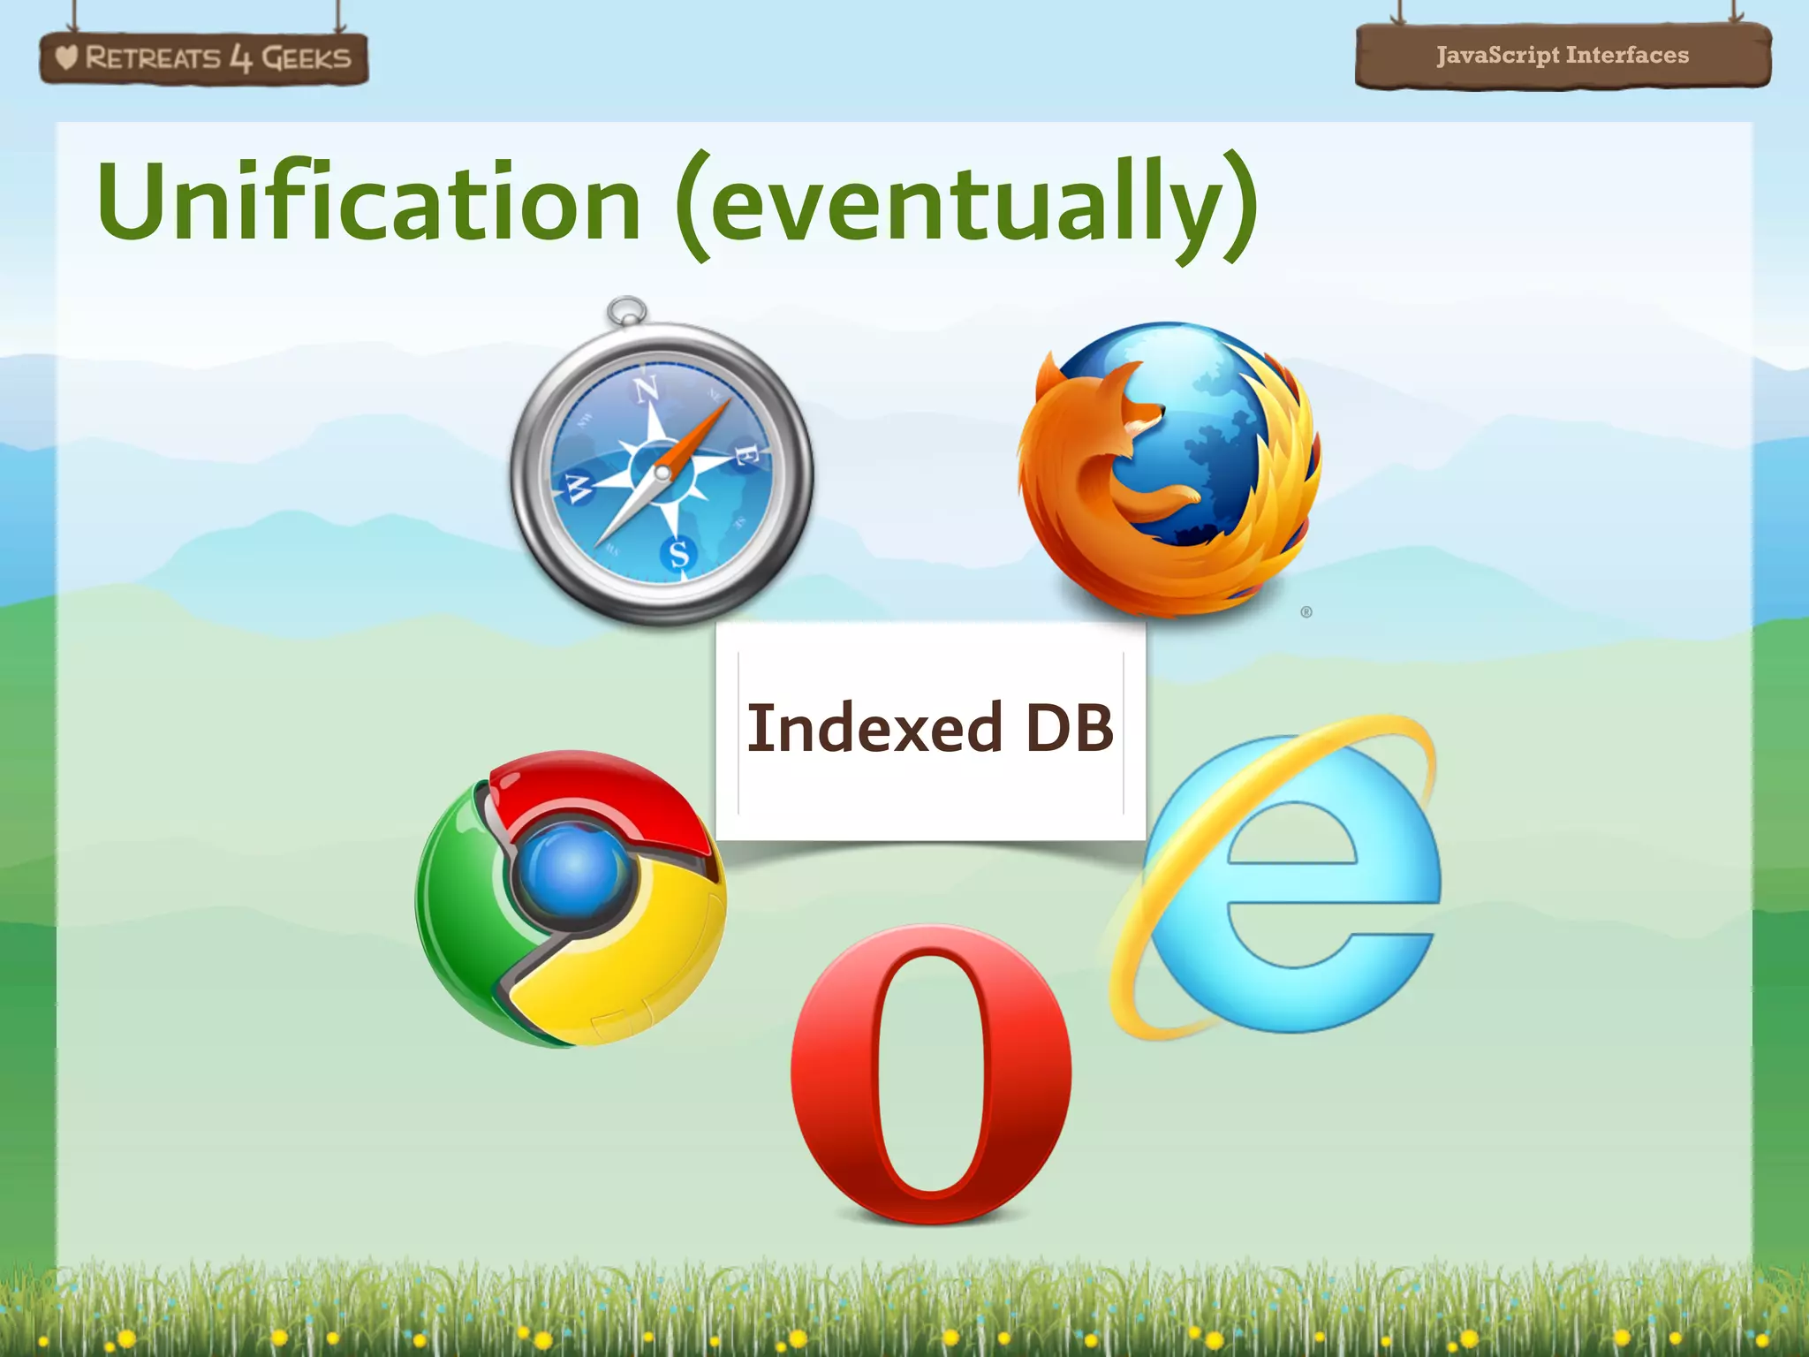Screen dimensions: 1809x1357
Task: Click the Retreats 4 Geeks wooden sign
Action: [x=204, y=59]
